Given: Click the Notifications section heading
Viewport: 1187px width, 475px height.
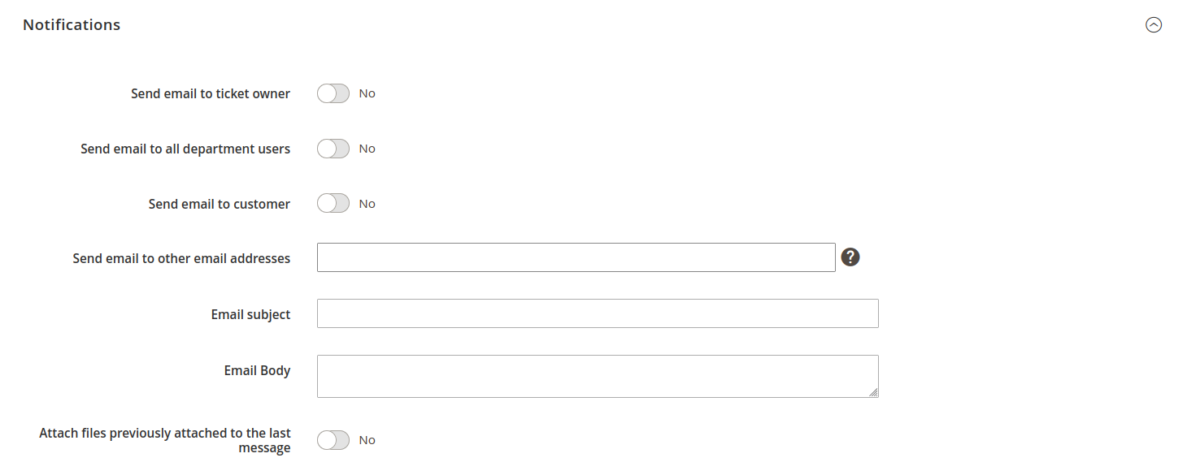Looking at the screenshot, I should [x=72, y=25].
